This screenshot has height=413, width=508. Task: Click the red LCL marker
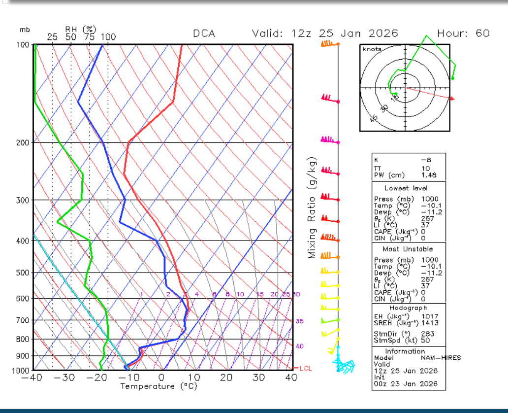tap(305, 368)
